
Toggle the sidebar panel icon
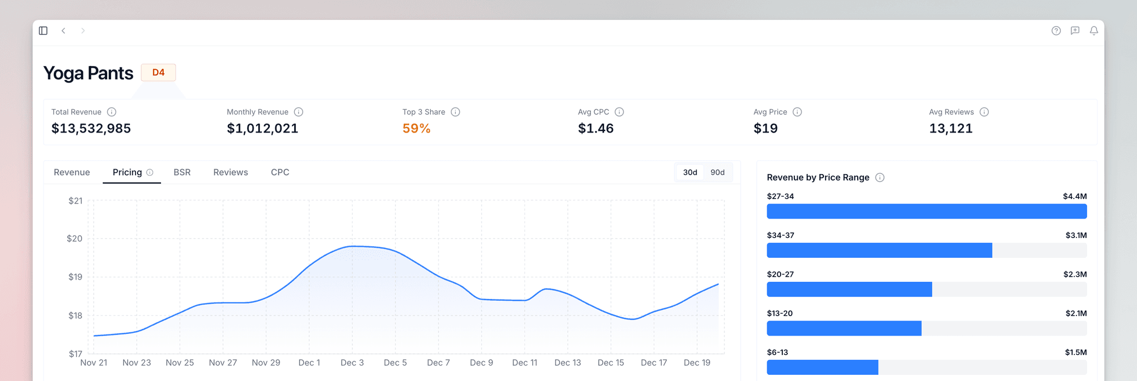coord(43,31)
